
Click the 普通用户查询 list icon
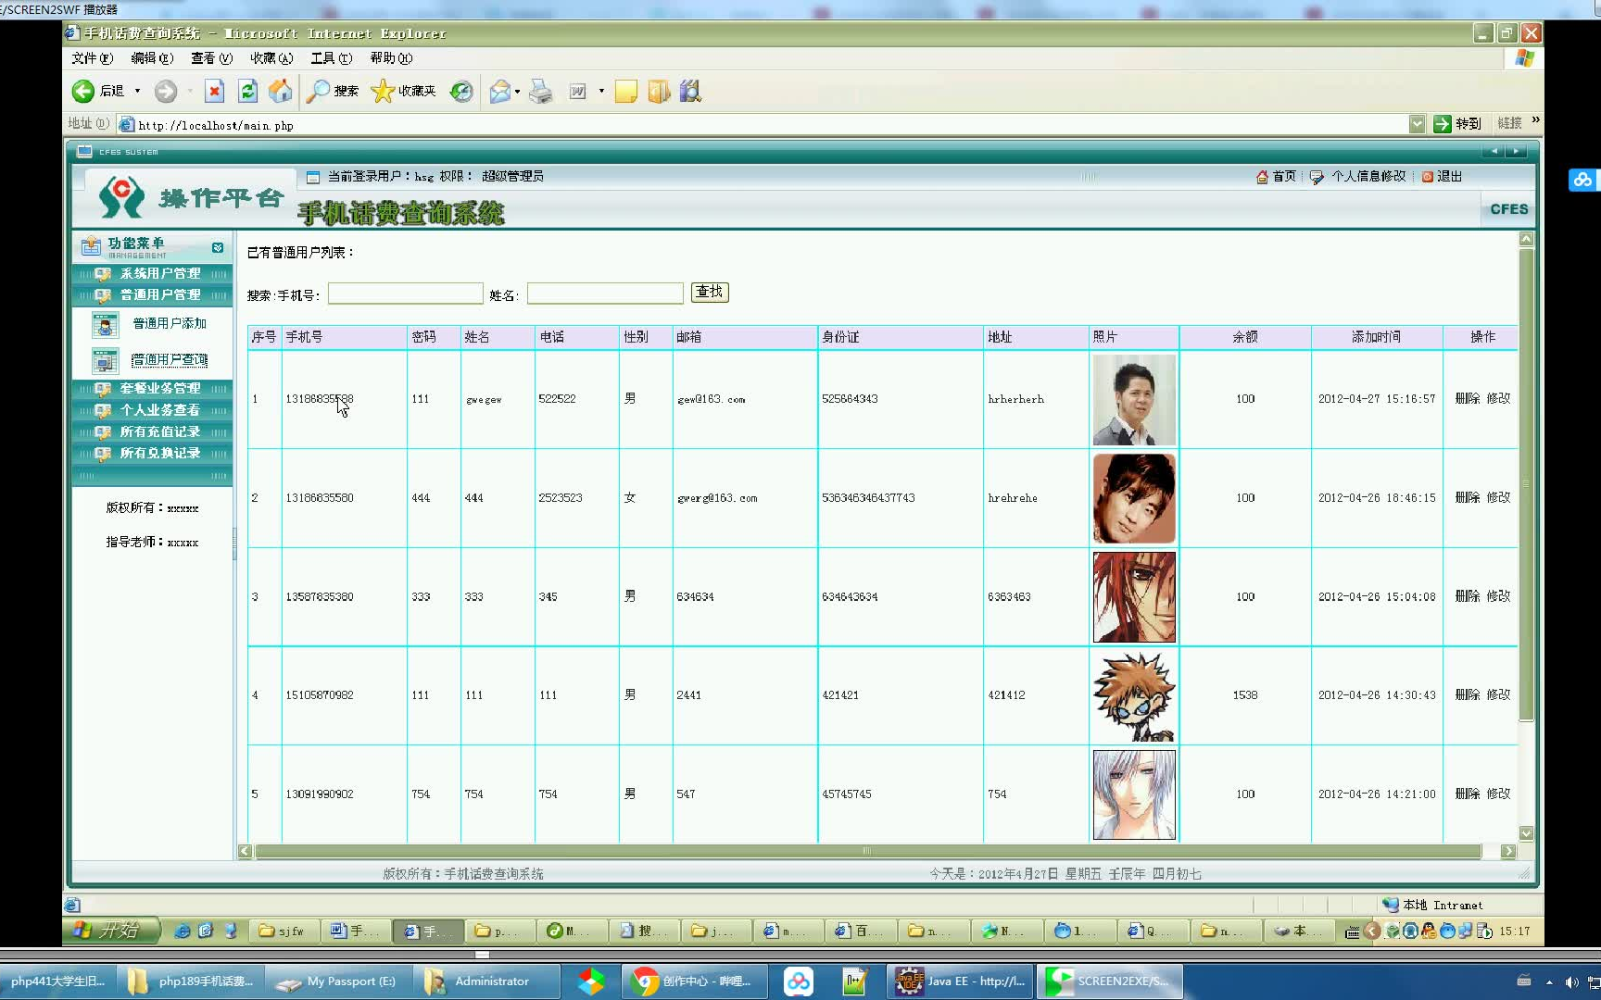[105, 360]
